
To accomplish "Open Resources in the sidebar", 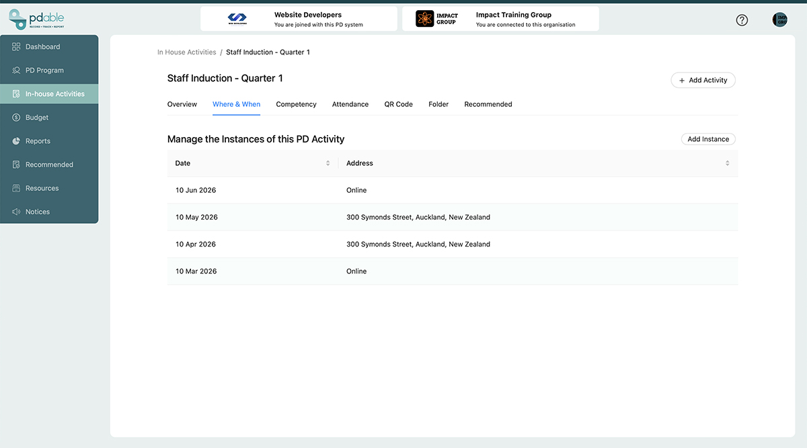I will point(49,188).
